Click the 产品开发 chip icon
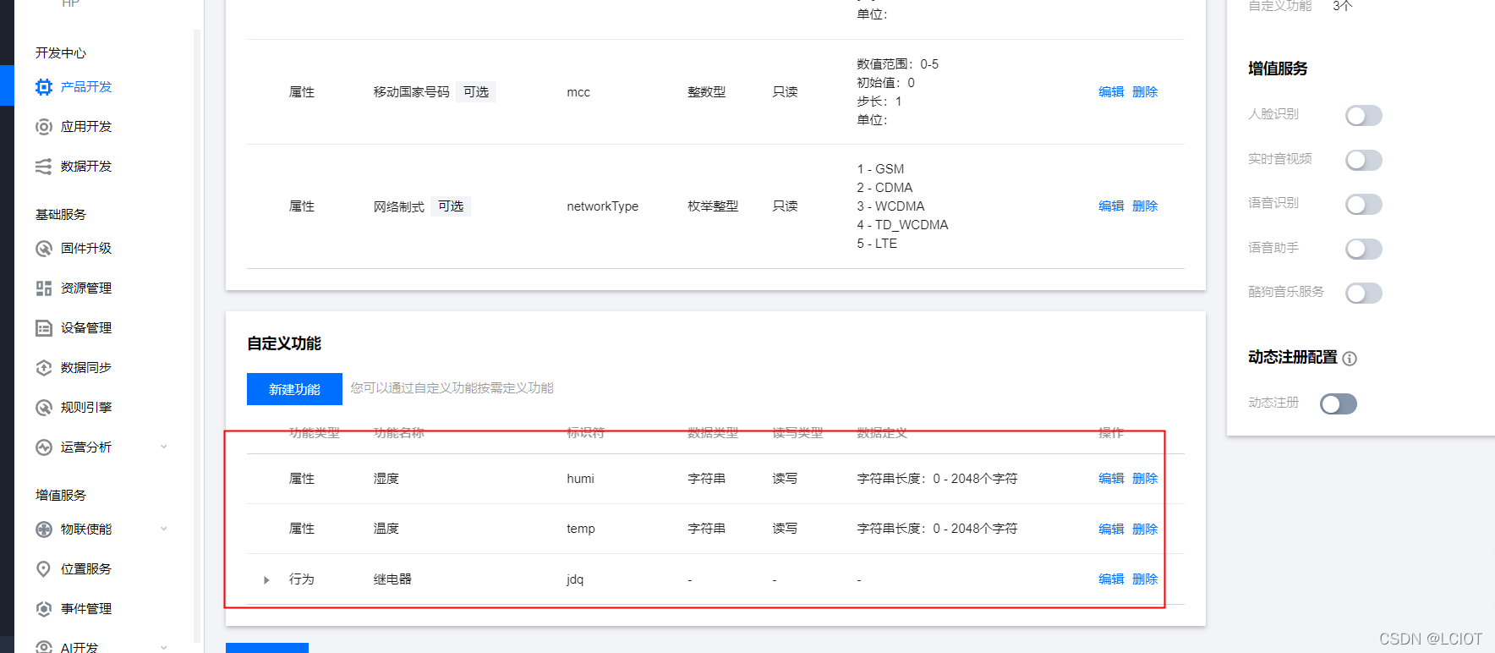Image resolution: width=1495 pixels, height=653 pixels. click(44, 86)
